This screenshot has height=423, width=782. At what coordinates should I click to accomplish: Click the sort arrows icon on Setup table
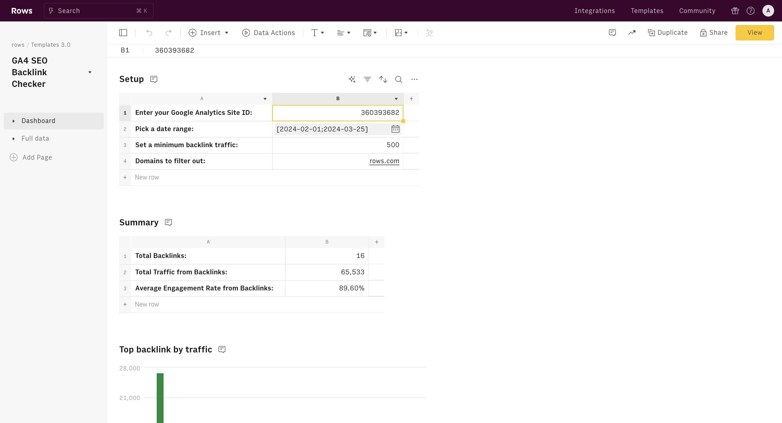coord(383,80)
